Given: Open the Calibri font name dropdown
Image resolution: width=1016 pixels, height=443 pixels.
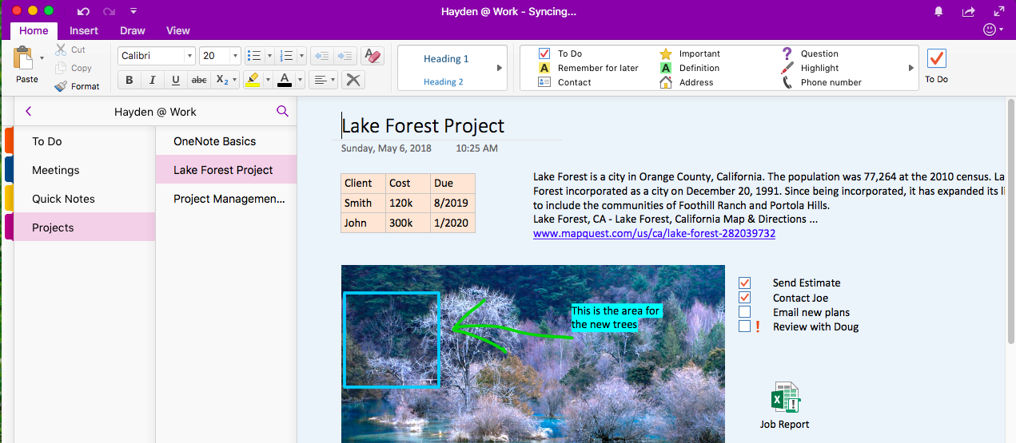Looking at the screenshot, I should coord(189,56).
